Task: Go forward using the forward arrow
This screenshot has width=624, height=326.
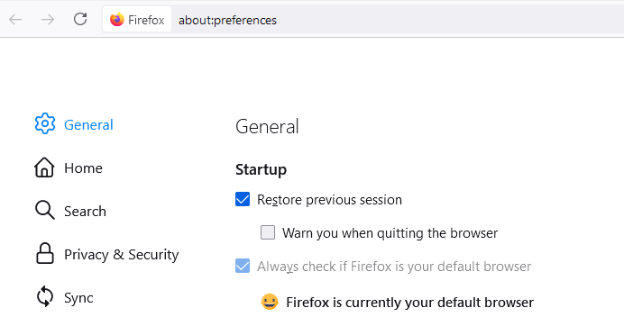Action: click(x=48, y=20)
